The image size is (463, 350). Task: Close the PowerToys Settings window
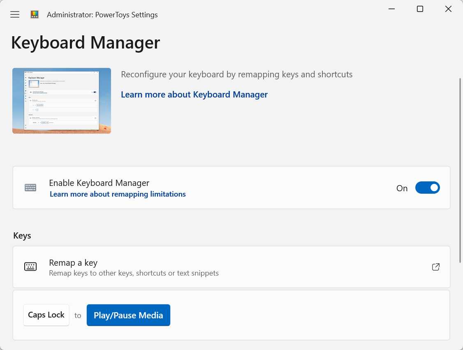click(448, 9)
